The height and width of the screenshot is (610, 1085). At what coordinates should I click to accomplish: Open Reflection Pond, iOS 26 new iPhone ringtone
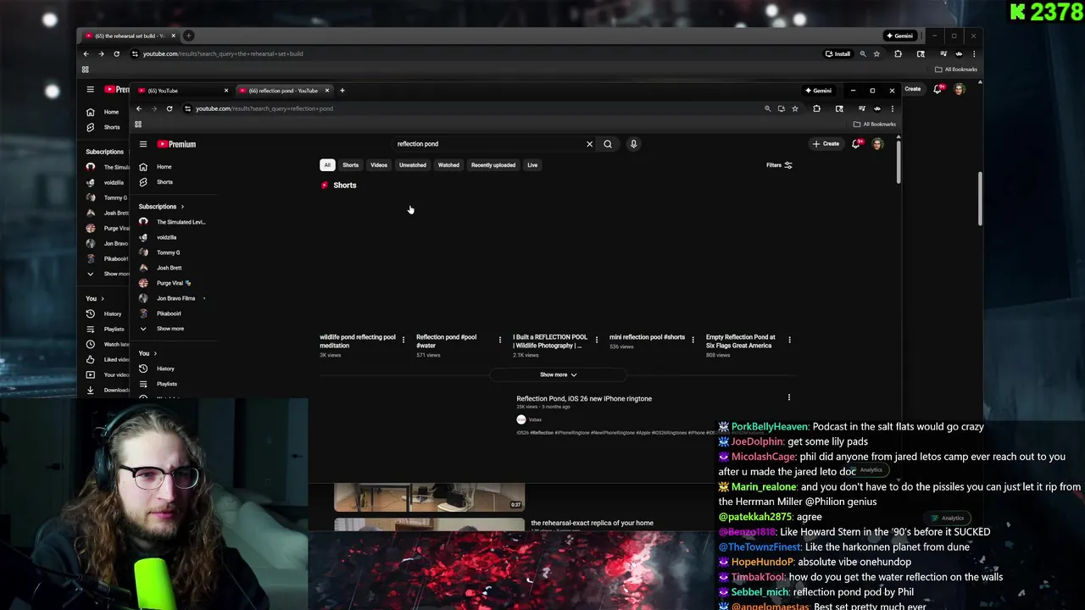[584, 398]
